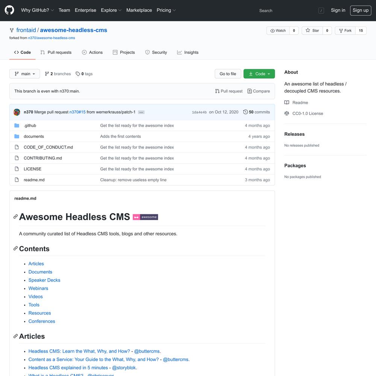The height and width of the screenshot is (376, 376).
Task: Click the book icon next to Readme
Action: pyautogui.click(x=287, y=103)
